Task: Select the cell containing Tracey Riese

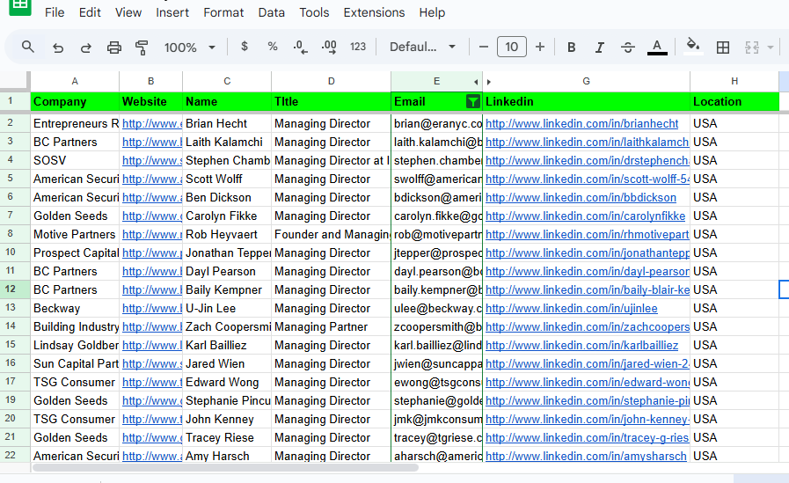Action: pos(227,438)
